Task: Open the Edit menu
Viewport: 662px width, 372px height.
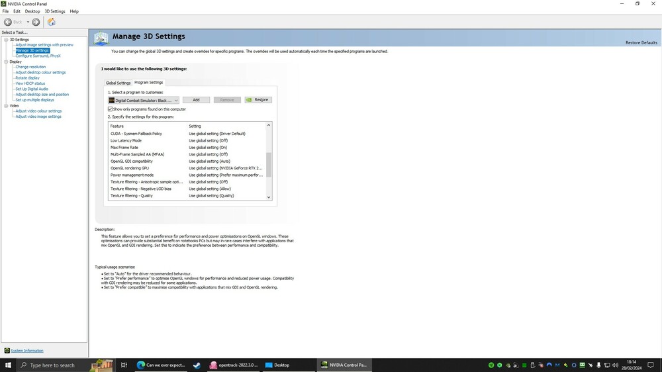Action: pos(17,11)
